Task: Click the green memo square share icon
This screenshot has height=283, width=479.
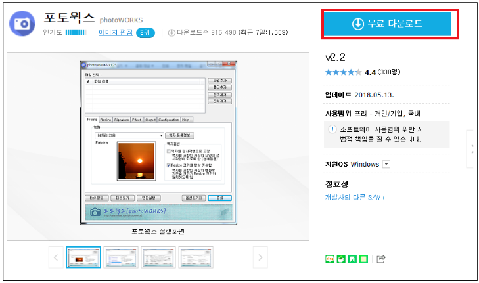Action: click(363, 259)
